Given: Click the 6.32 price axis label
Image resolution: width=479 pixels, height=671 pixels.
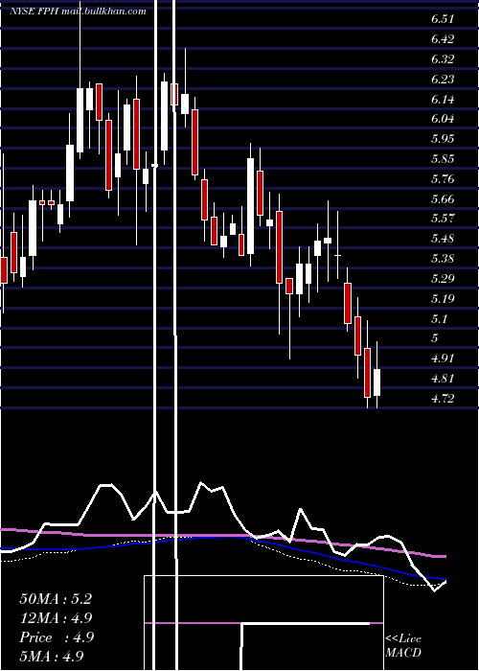Looking at the screenshot, I should 443,59.
